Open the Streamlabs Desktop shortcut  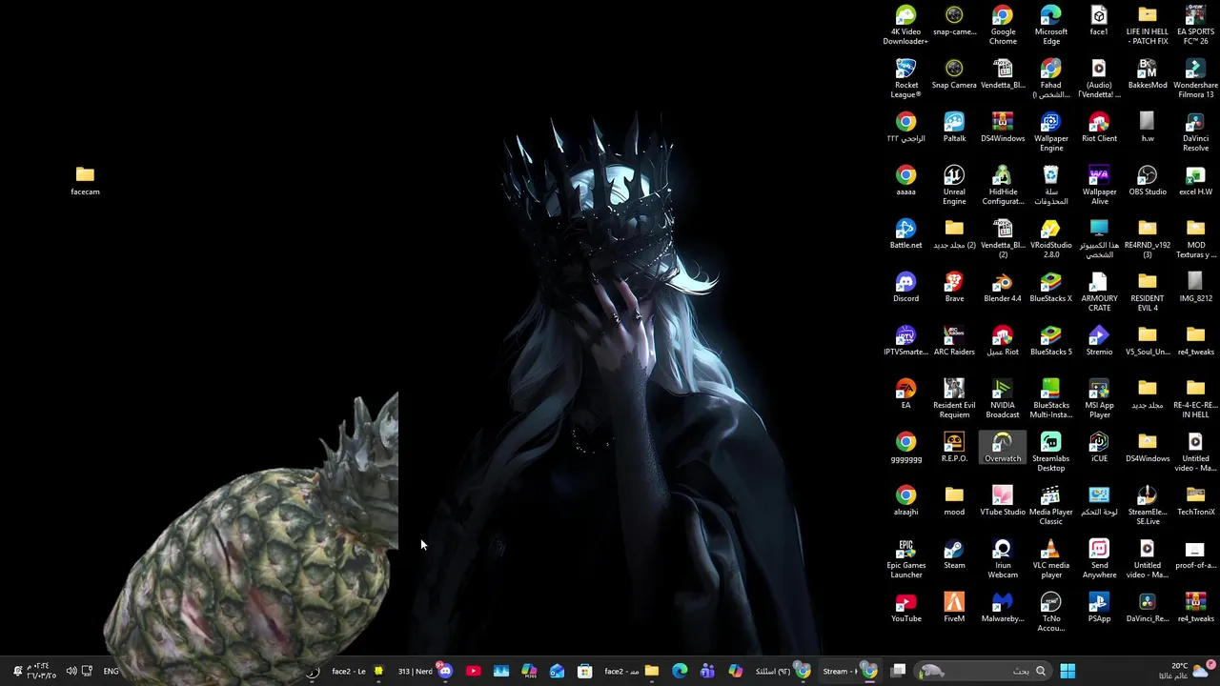1050,452
